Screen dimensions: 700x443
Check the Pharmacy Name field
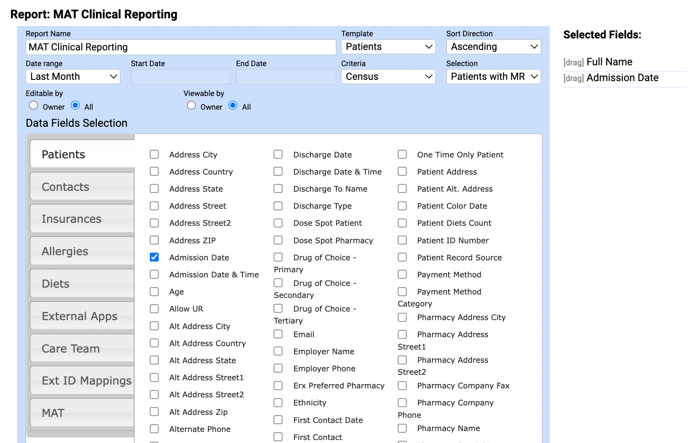[x=402, y=428]
